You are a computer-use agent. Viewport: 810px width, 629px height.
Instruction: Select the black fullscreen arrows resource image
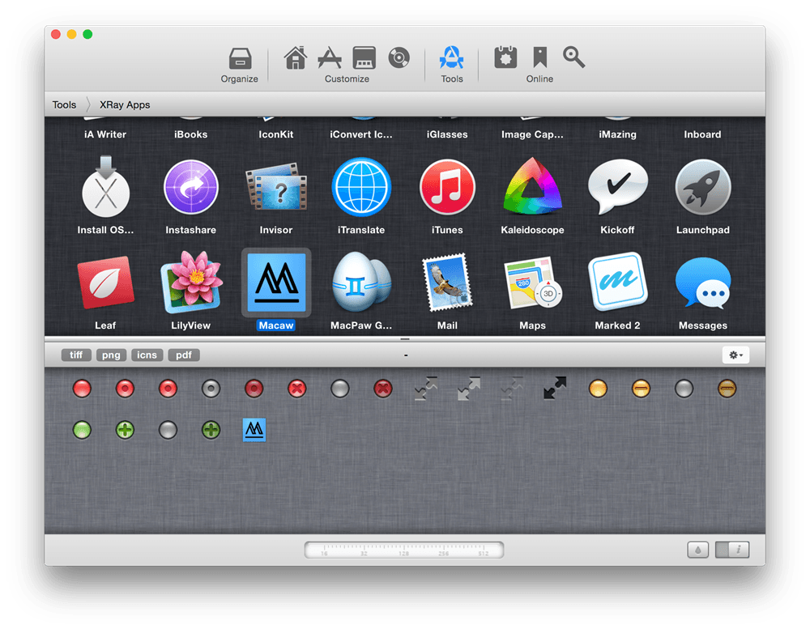(x=555, y=388)
